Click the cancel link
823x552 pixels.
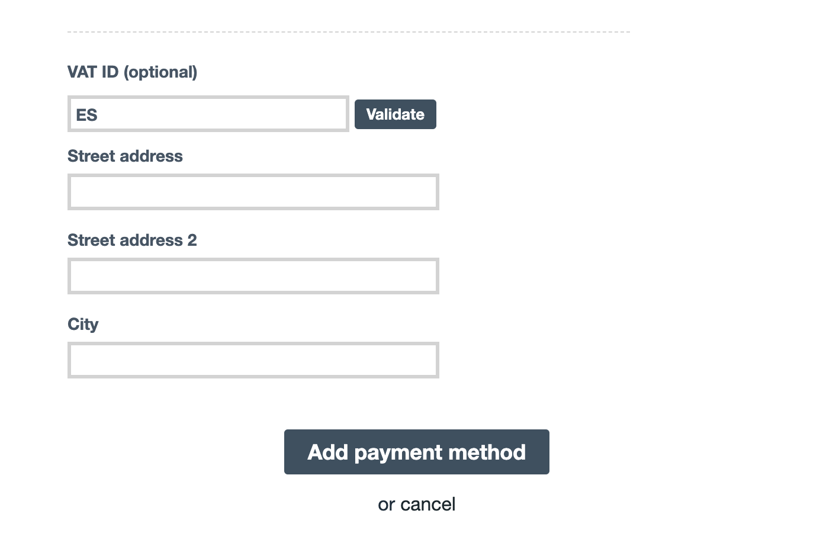click(427, 504)
